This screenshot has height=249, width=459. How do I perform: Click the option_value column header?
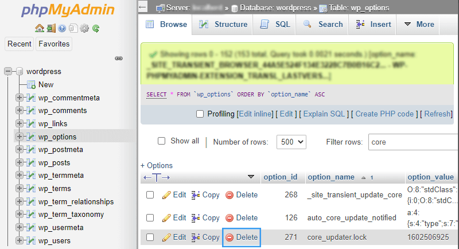pyautogui.click(x=430, y=177)
